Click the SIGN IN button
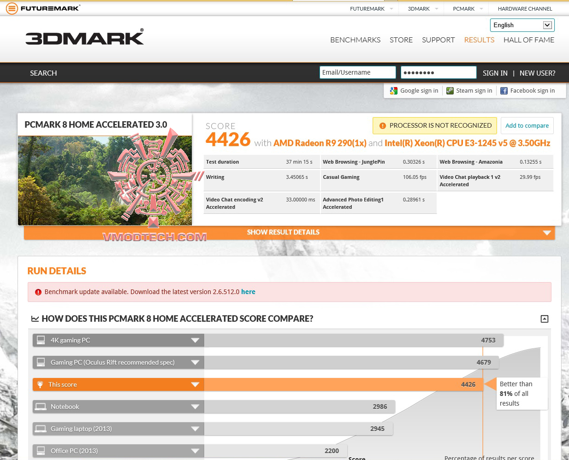Screen dimensions: 569x460 495,73
